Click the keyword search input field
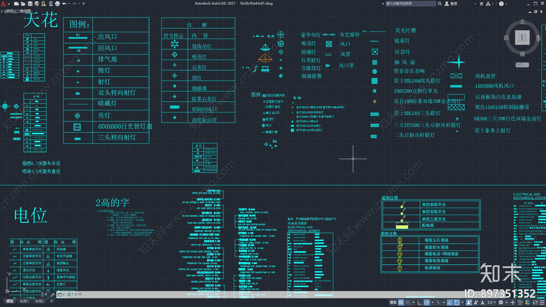Viewport: 546px width, 307px height. 410,3
